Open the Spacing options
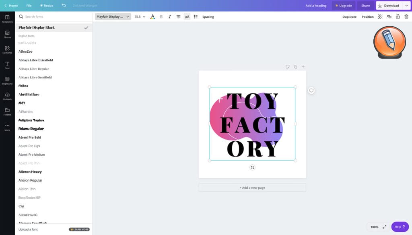412x235 pixels. click(x=208, y=16)
